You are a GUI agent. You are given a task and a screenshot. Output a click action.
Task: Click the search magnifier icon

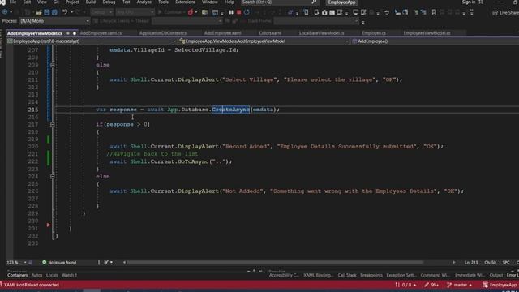pos(314,2)
